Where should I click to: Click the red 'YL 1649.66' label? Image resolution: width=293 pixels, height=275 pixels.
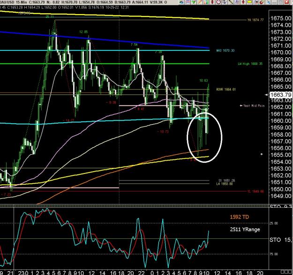click(255, 191)
